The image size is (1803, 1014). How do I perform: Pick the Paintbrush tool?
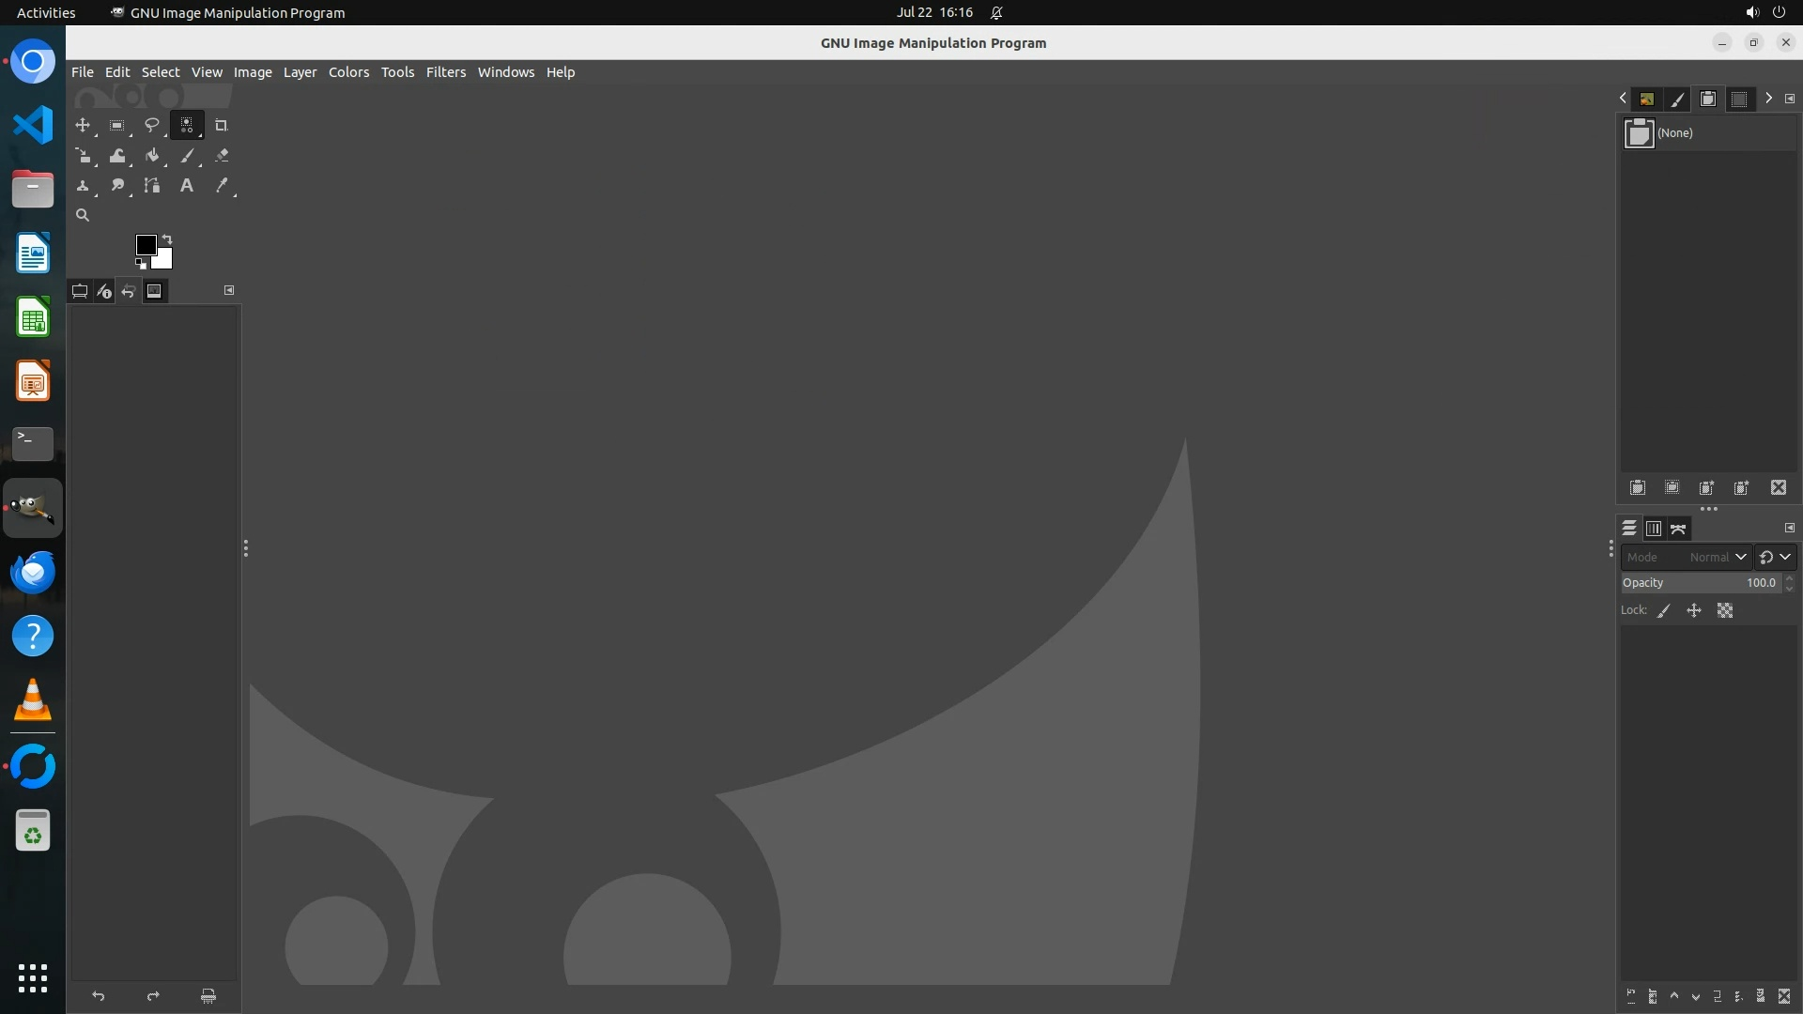click(187, 156)
